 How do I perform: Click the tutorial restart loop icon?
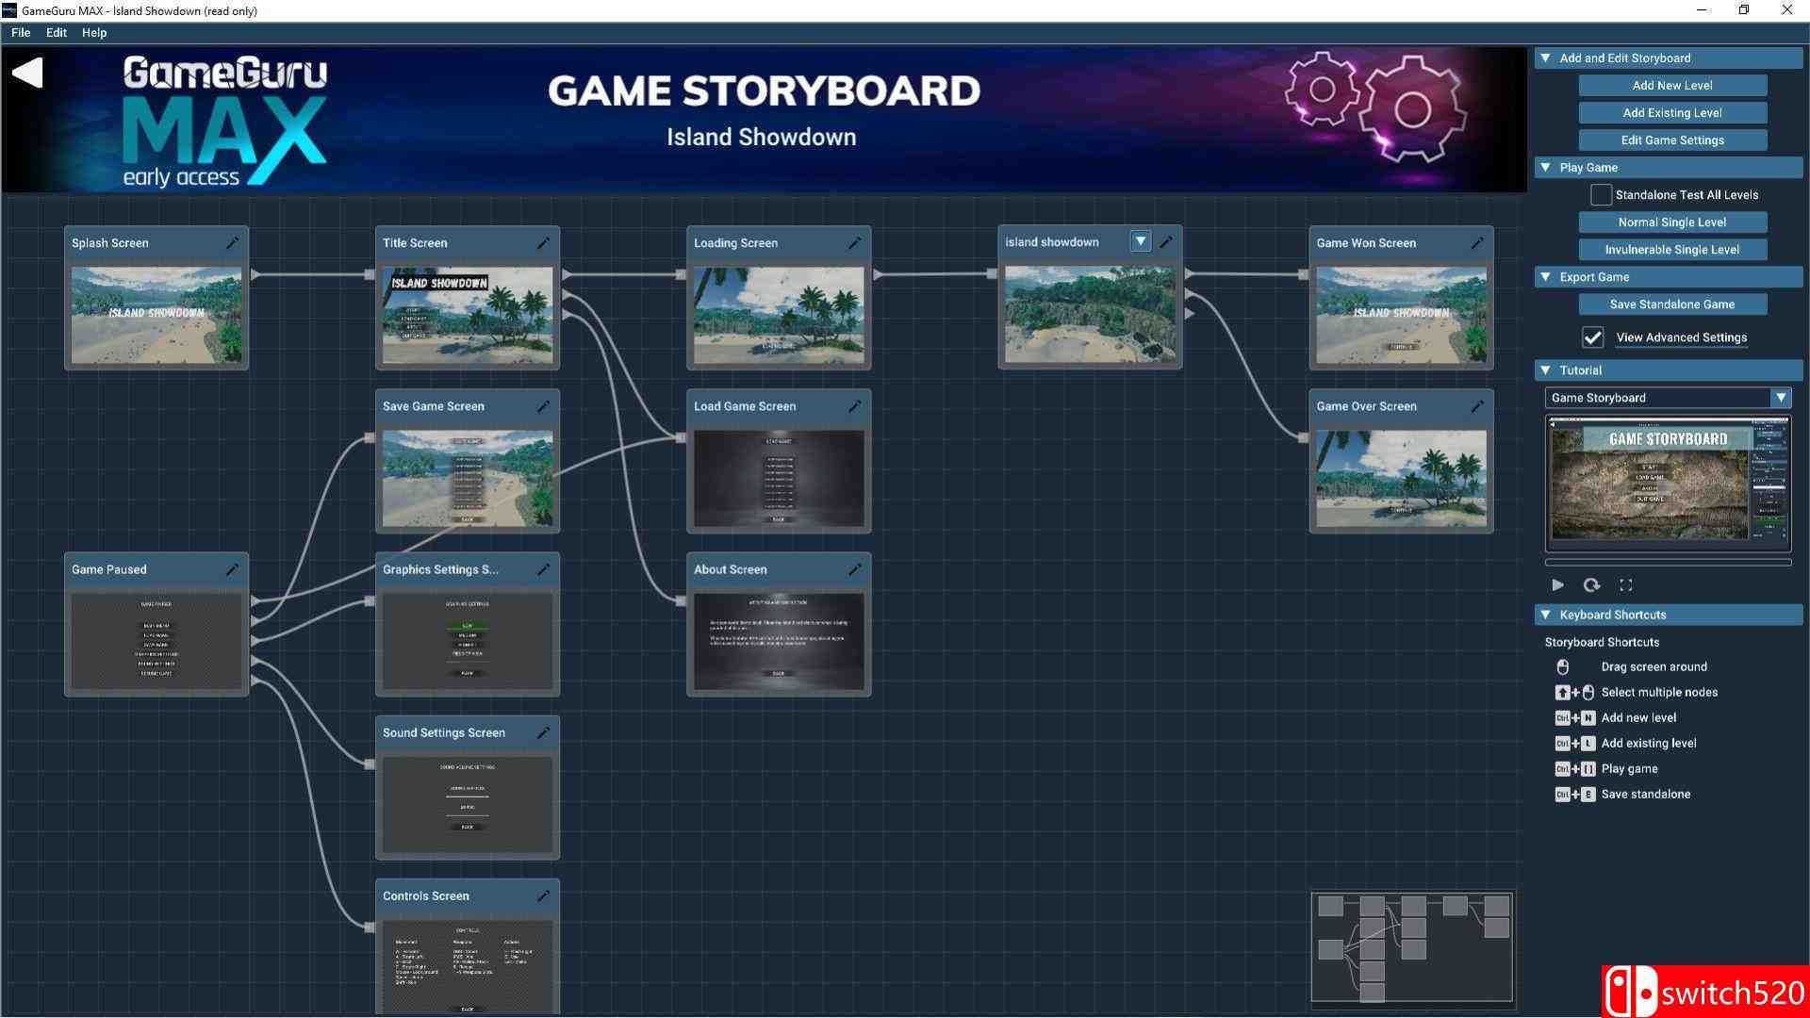[1591, 585]
